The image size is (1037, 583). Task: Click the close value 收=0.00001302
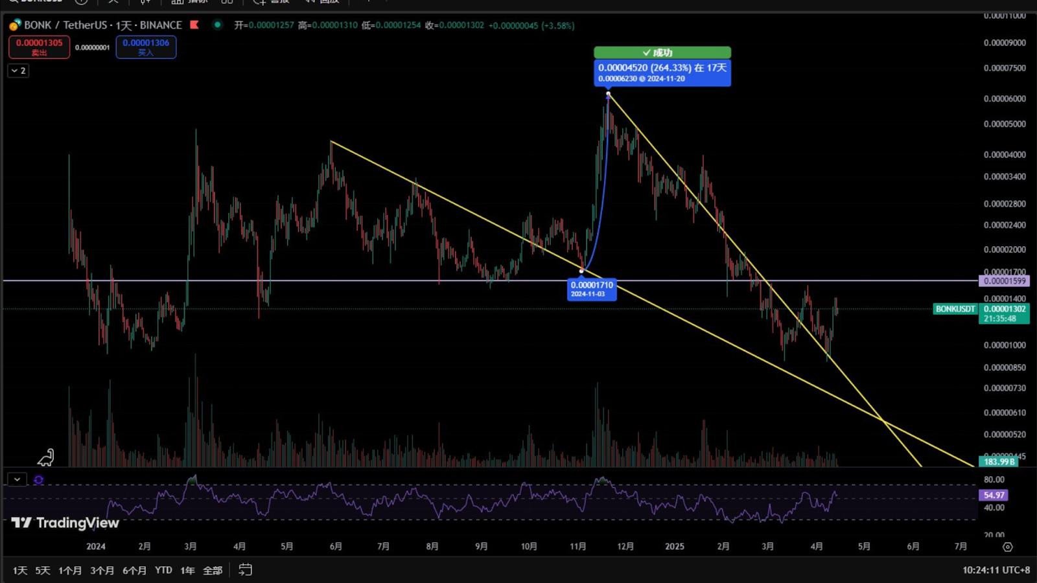[x=454, y=25]
